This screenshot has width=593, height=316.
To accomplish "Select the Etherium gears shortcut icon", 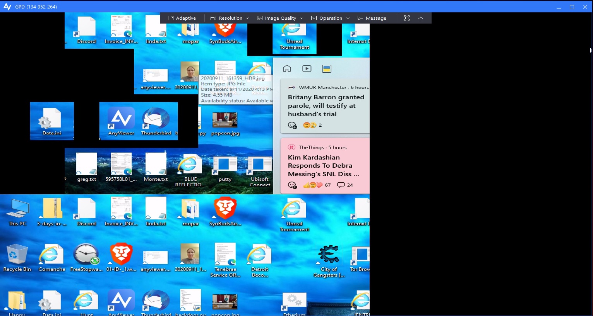I will point(295,304).
